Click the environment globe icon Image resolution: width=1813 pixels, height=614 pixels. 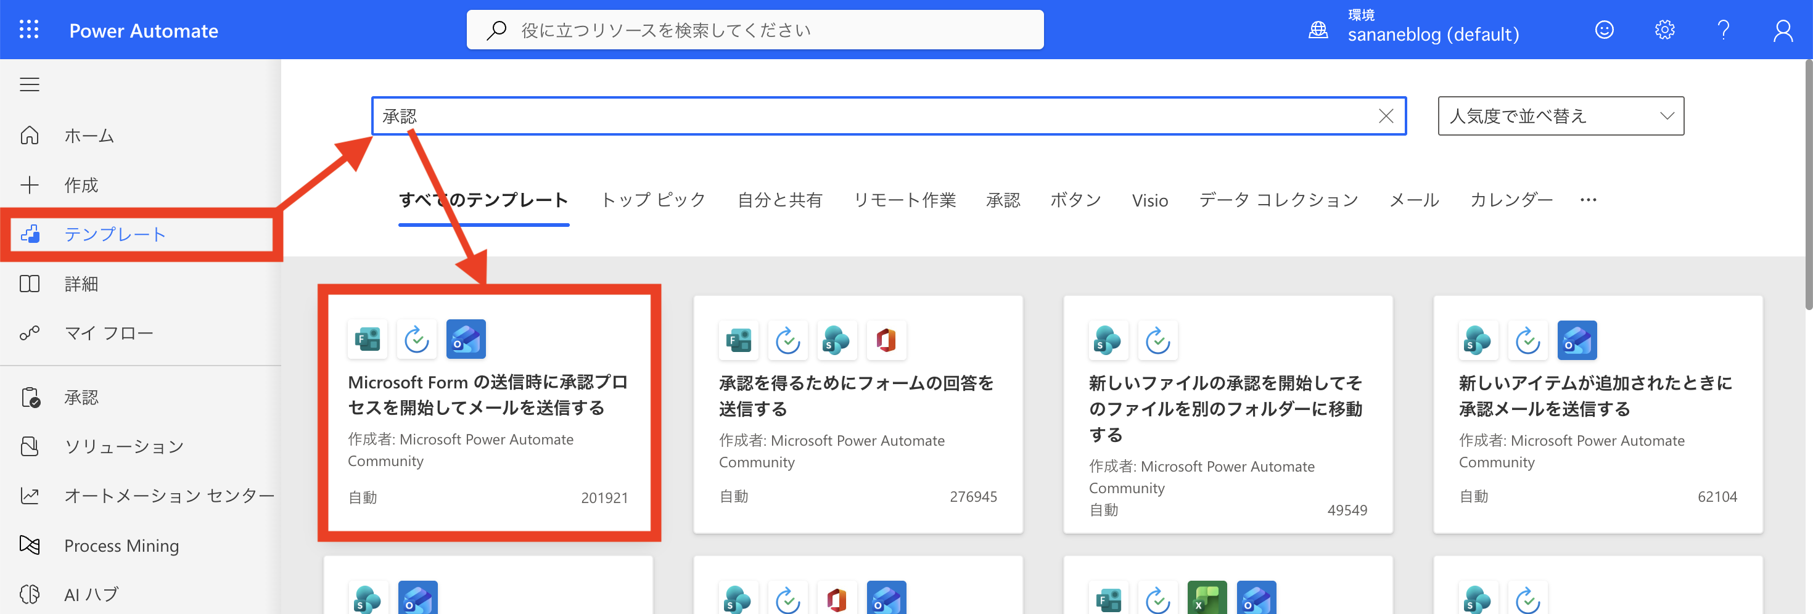tap(1318, 30)
